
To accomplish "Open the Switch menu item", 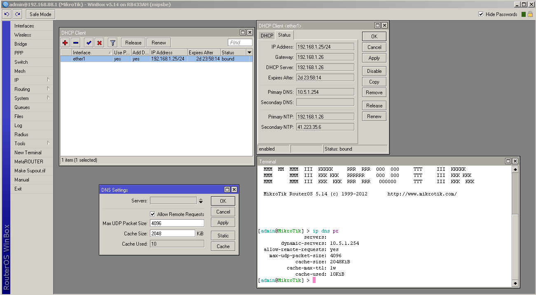I will tap(32, 62).
